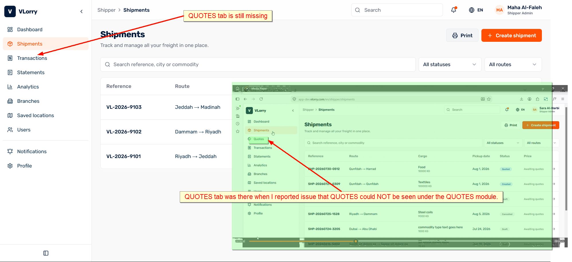Open the notification bell in the recorded page

[507, 110]
